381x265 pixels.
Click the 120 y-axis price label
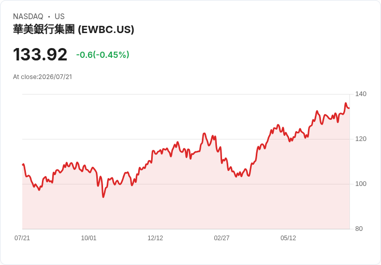coord(361,139)
